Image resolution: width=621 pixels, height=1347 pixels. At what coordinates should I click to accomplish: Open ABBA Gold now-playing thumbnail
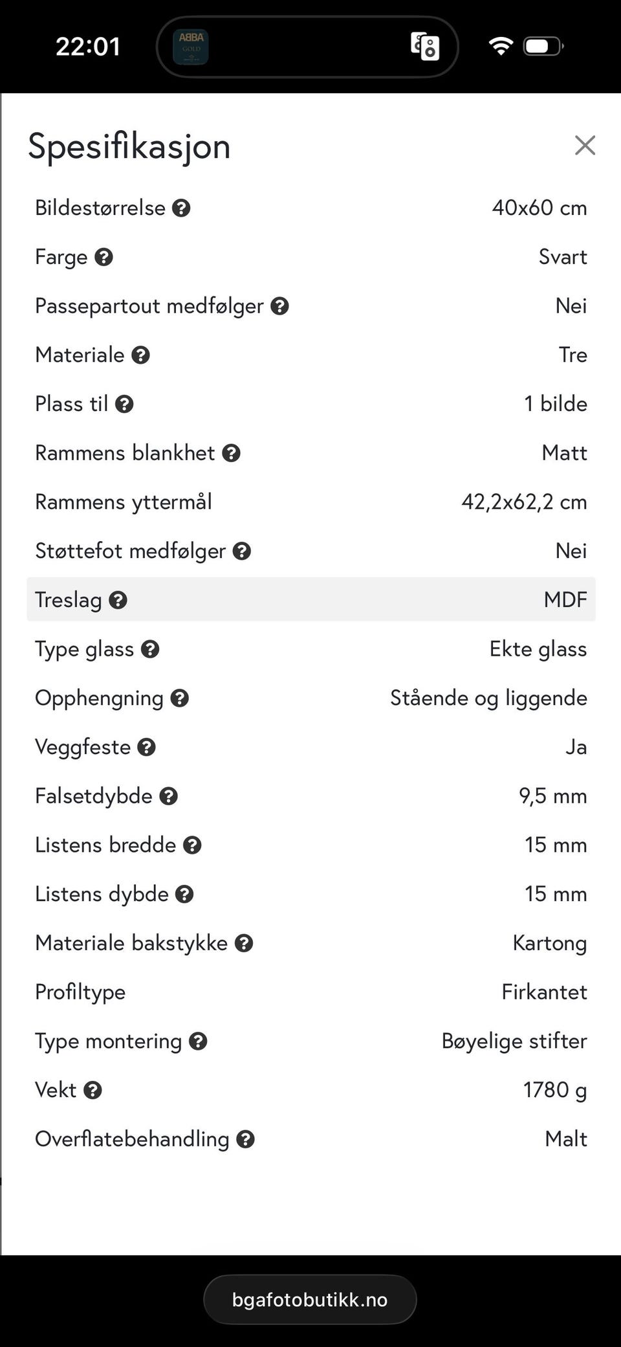click(191, 47)
